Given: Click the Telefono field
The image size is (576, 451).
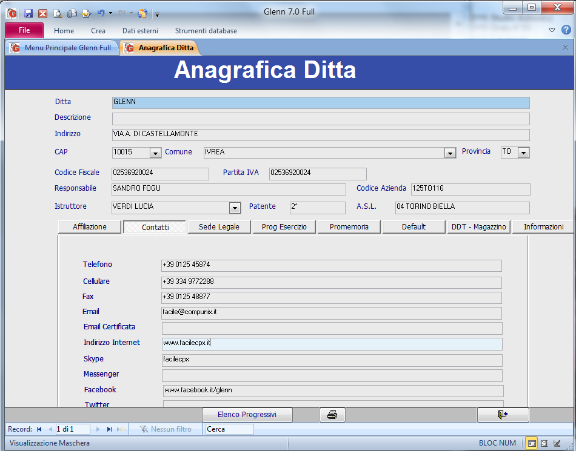Looking at the screenshot, I should click(332, 266).
